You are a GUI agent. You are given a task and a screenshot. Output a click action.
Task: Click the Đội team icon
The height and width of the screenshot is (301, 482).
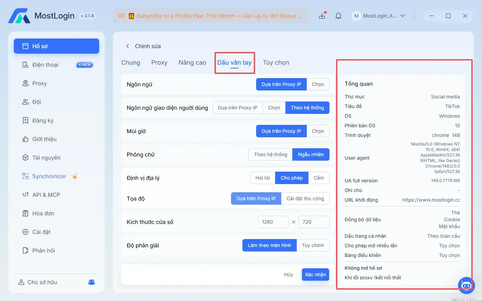point(25,102)
